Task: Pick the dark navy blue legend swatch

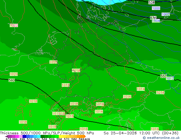Action: (24, 136)
